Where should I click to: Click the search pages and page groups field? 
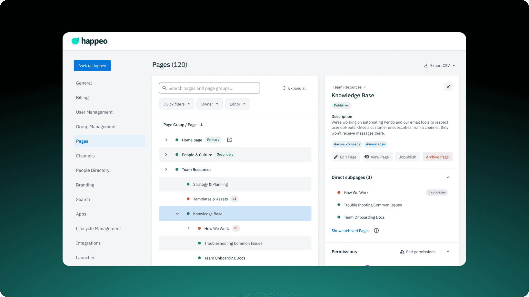click(209, 88)
